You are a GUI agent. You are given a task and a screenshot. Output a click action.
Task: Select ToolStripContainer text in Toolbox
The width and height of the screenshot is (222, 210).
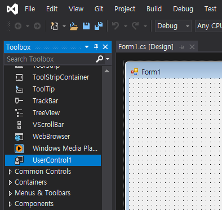pos(61,77)
